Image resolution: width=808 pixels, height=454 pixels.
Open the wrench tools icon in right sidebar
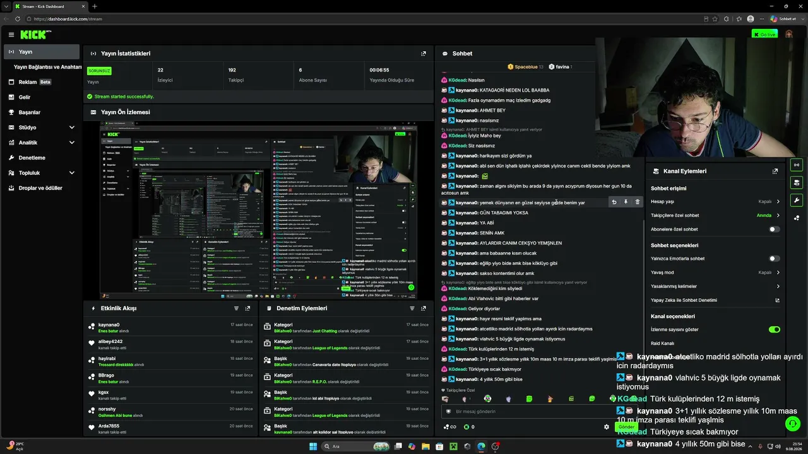click(797, 201)
